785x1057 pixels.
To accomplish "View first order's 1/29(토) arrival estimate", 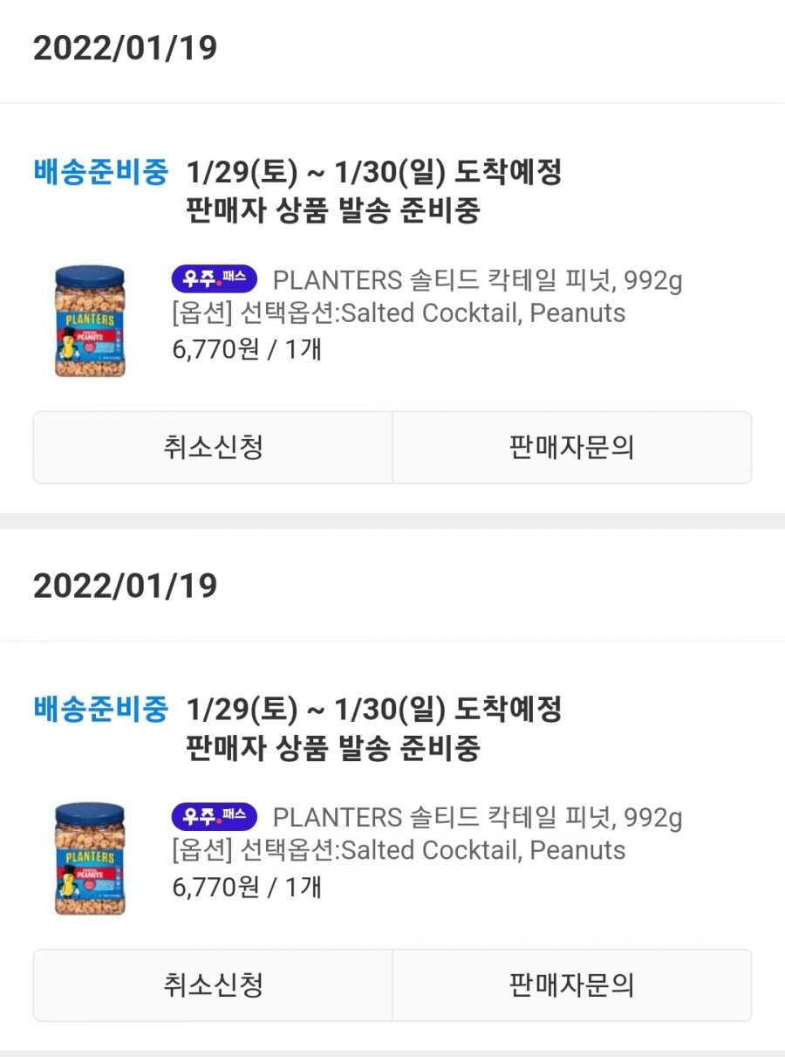I will coord(374,173).
